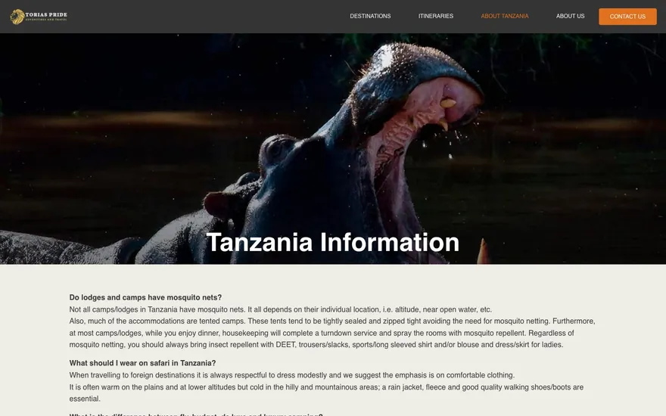Open the Destinations menu
The height and width of the screenshot is (416, 666).
370,16
